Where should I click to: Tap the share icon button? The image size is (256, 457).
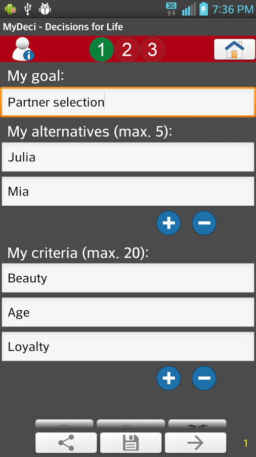[66, 443]
